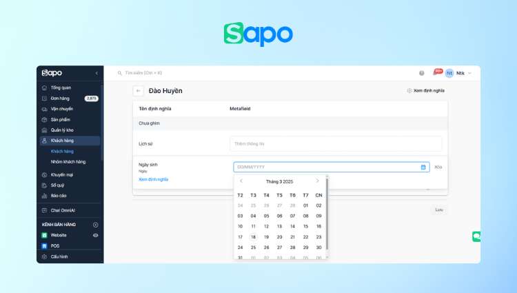Toggle the Website eye visibility icon
This screenshot has width=517, height=293.
96,235
